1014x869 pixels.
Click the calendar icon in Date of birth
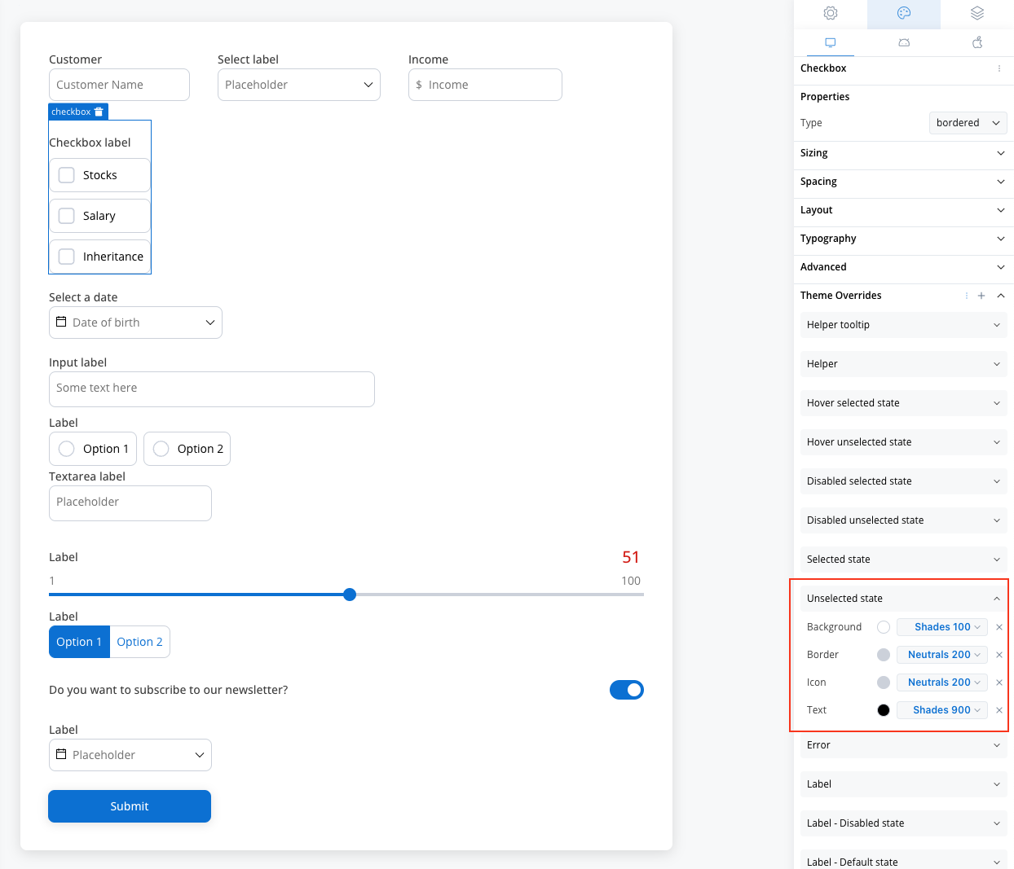coord(61,322)
